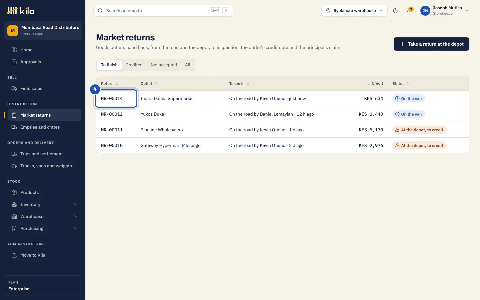Click Imara Daima Supermarket outlet
Screen dimensions: 480x300
pos(167,98)
